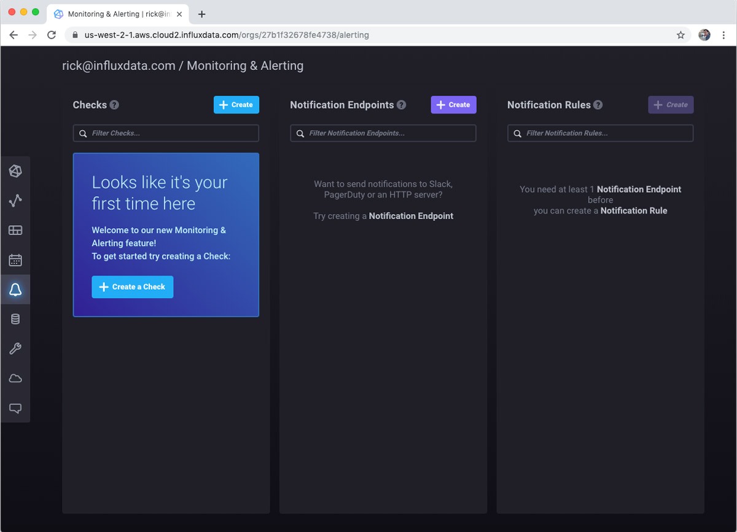Open Load Data via the database icon
Viewport: 737px width, 532px height.
(15, 318)
